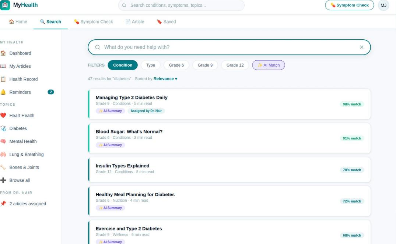Focus the top search conditions field
Image resolution: width=396 pixels, height=244 pixels.
click(181, 5)
